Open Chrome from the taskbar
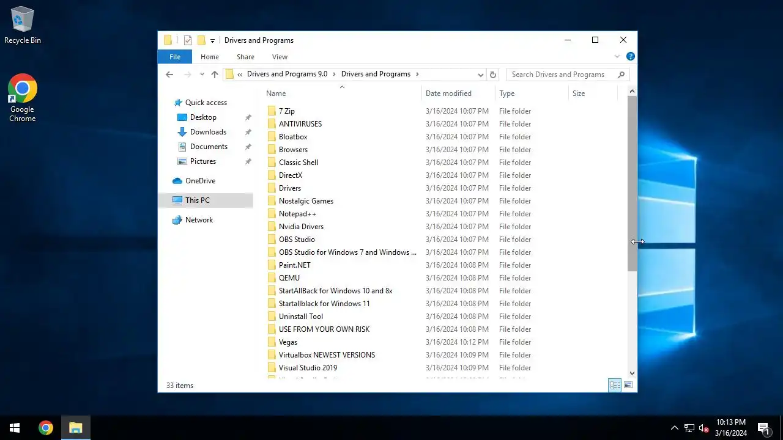Screen dimensions: 783x440 (46, 428)
